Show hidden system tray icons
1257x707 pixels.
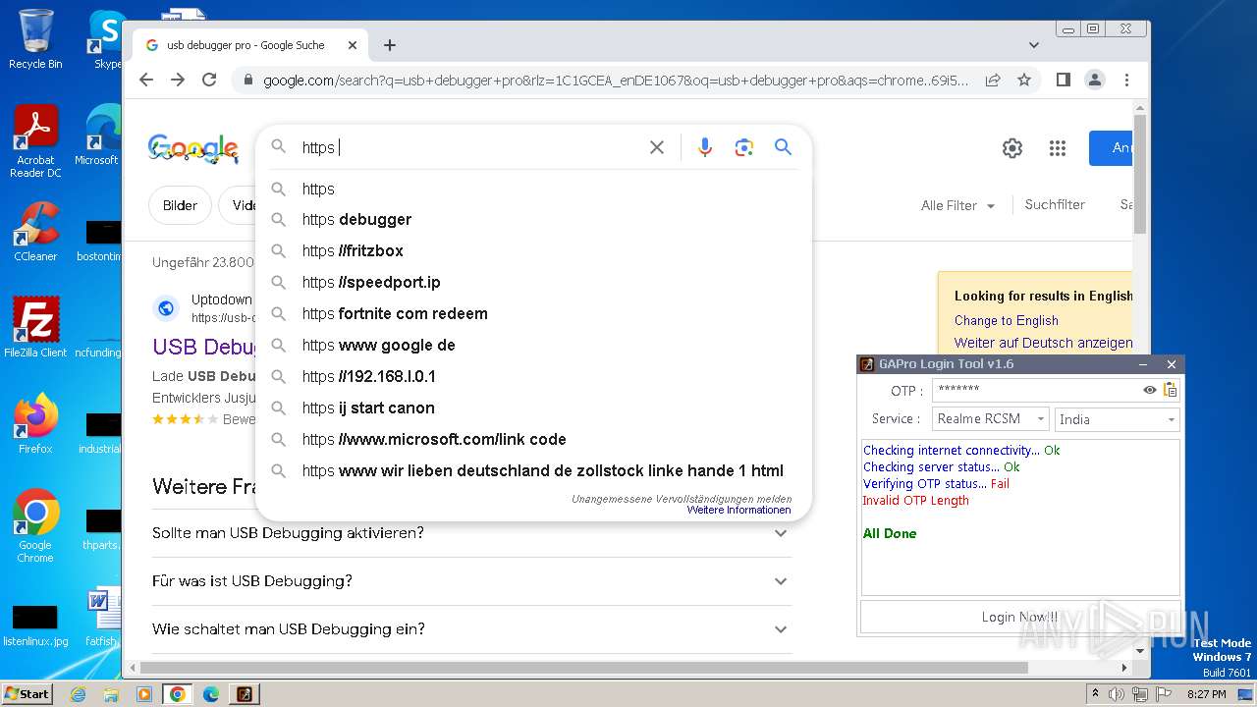pos(1095,694)
